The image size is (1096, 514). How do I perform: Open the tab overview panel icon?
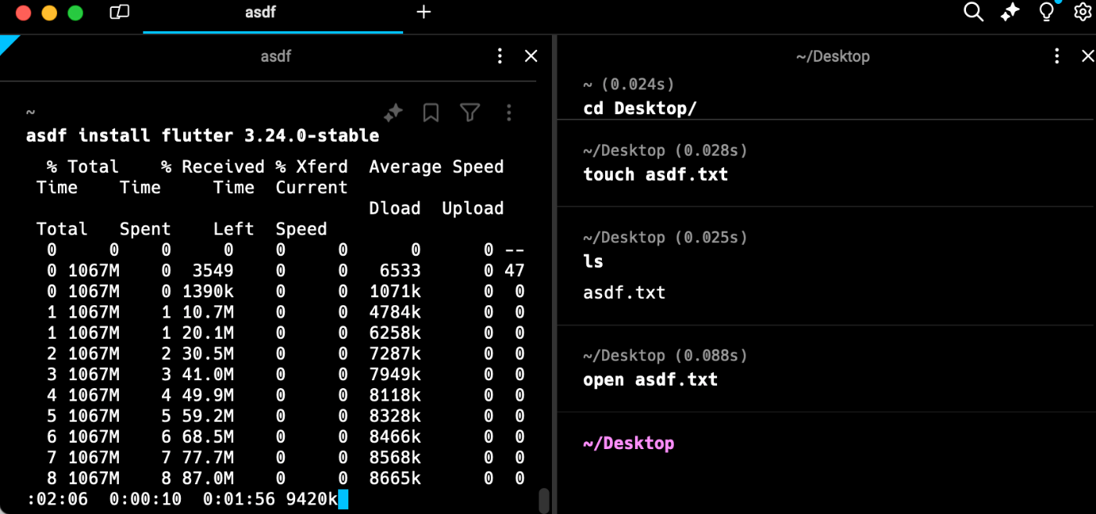click(119, 13)
